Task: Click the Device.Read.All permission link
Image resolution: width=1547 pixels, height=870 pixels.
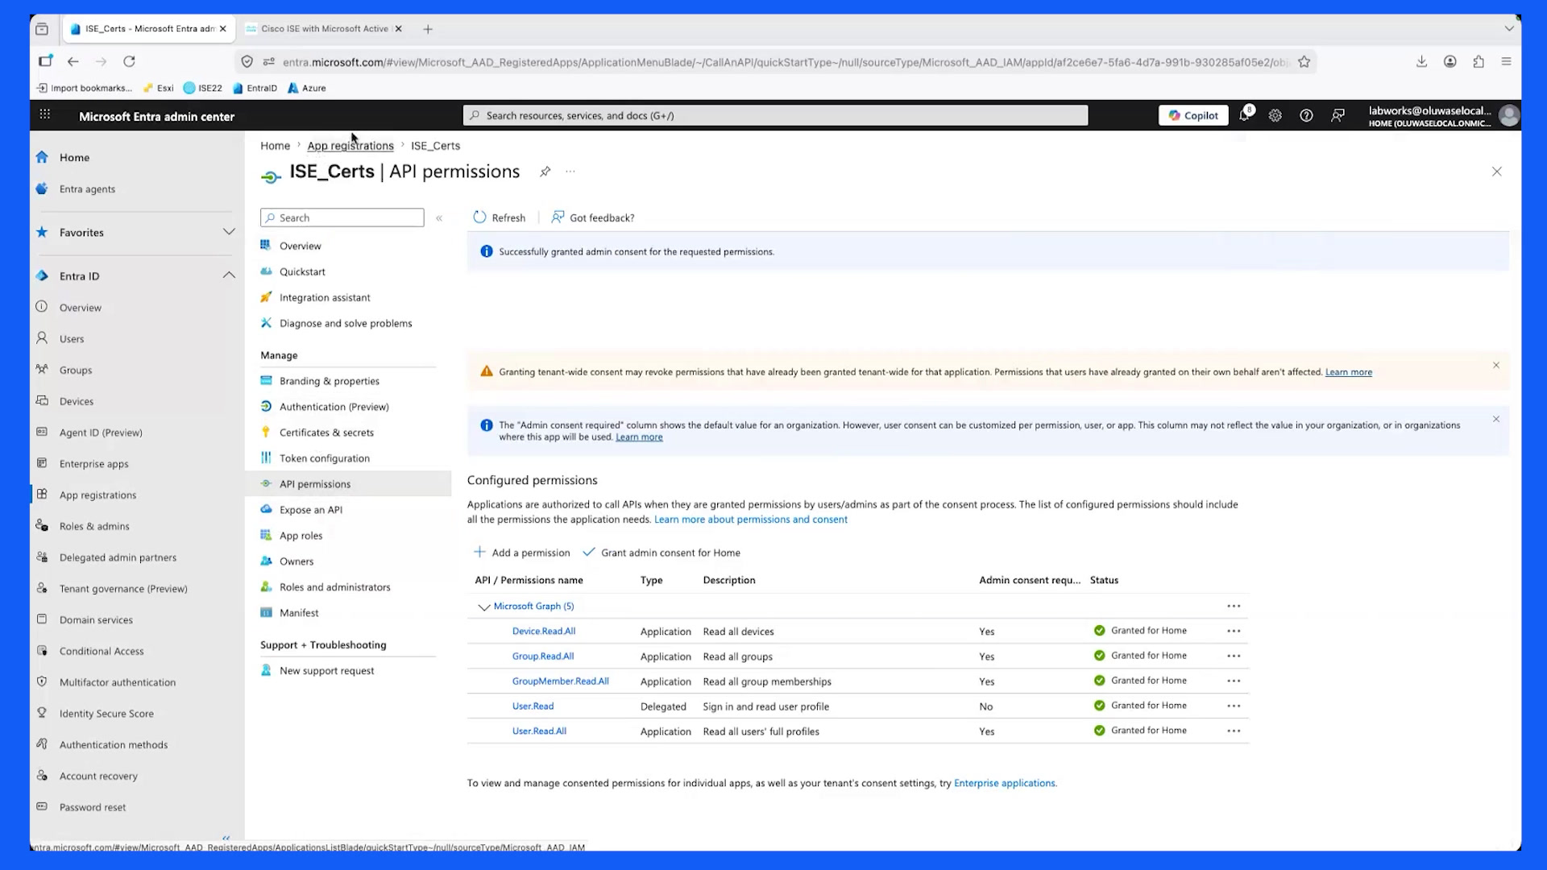Action: click(544, 632)
